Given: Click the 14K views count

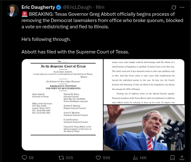Looking at the screenshot, I should point(143,158).
